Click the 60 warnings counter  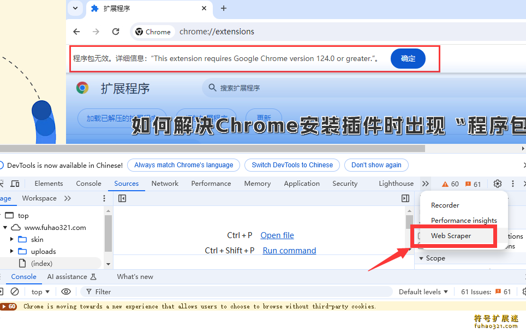[x=450, y=184]
